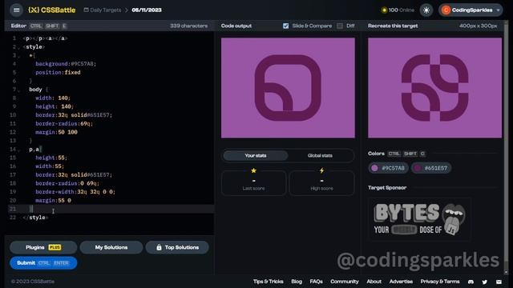Open My Solutions

[111, 247]
